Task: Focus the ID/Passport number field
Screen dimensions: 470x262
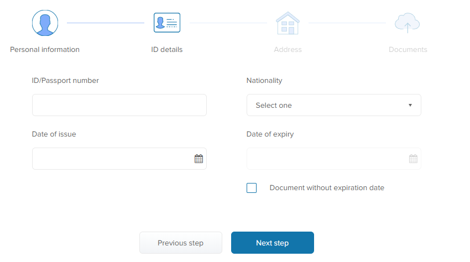Action: (x=119, y=105)
